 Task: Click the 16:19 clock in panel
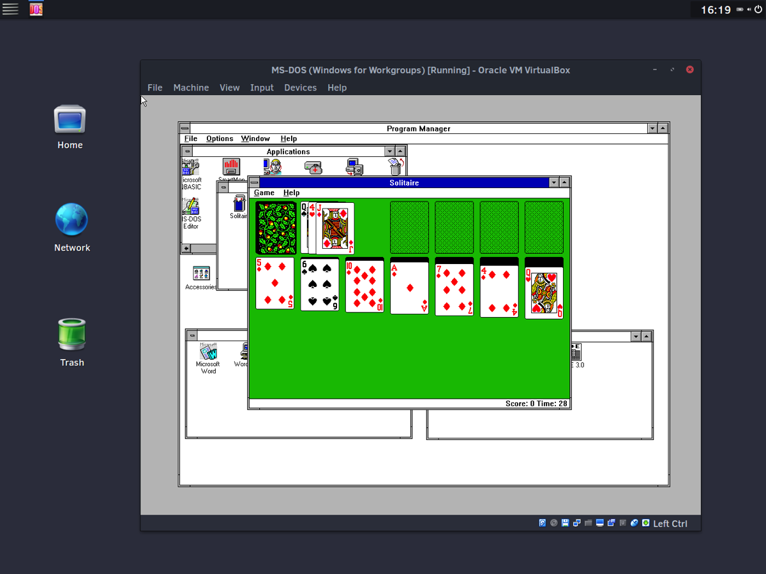[x=716, y=10]
